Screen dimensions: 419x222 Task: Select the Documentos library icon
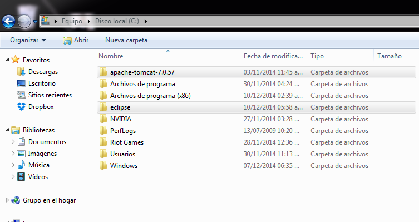[x=21, y=141]
